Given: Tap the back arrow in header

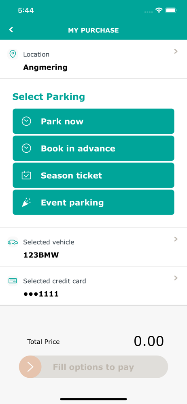Looking at the screenshot, I should 11,30.
